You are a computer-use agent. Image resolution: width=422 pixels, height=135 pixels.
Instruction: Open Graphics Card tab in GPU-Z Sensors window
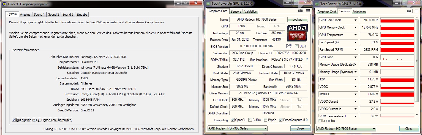[327, 12]
